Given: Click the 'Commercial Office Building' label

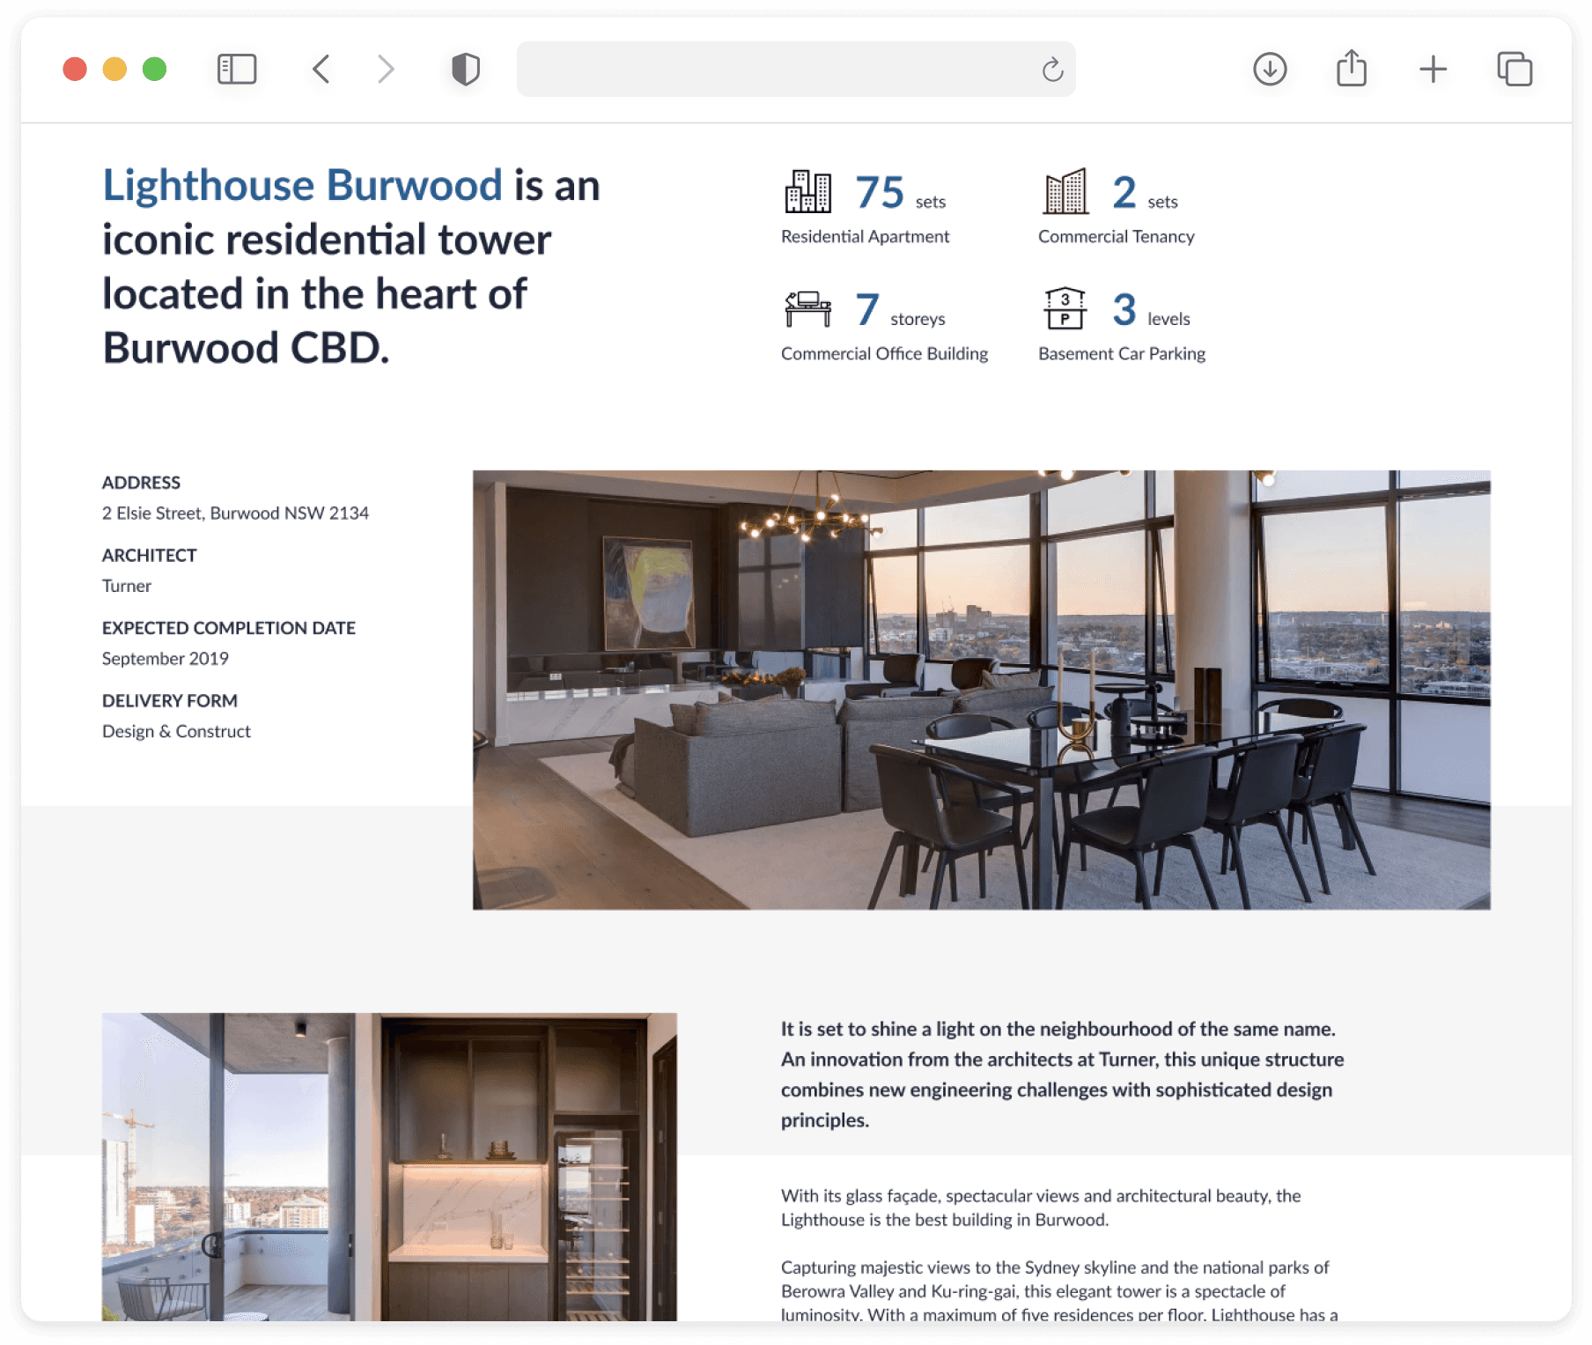Looking at the screenshot, I should click(884, 353).
